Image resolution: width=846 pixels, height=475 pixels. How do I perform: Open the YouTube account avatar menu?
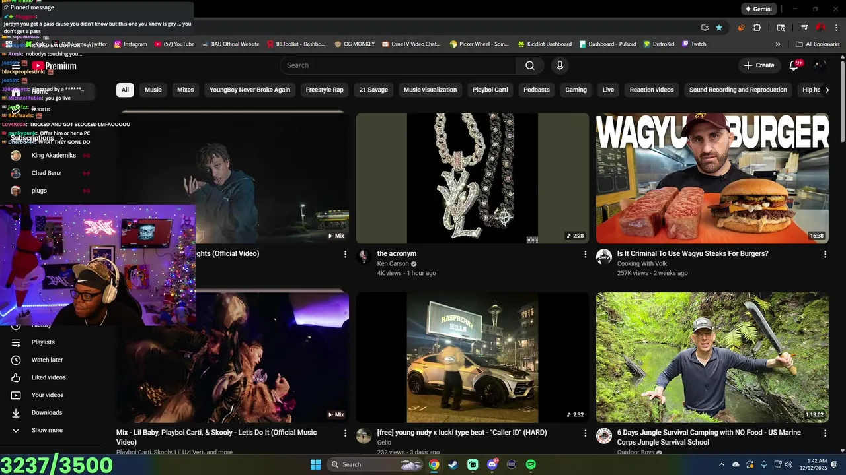(820, 65)
